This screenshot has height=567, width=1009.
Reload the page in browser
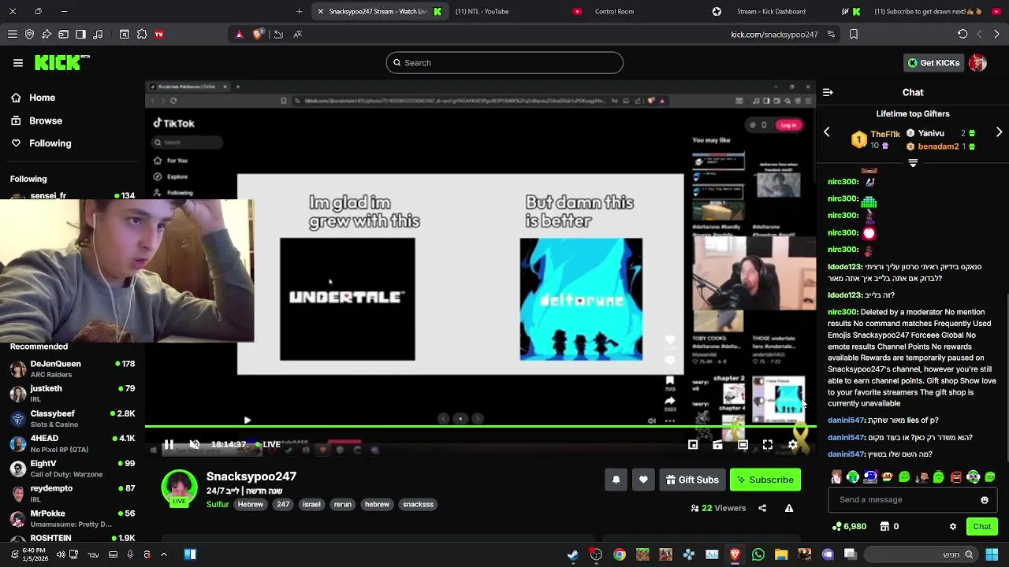tap(962, 34)
